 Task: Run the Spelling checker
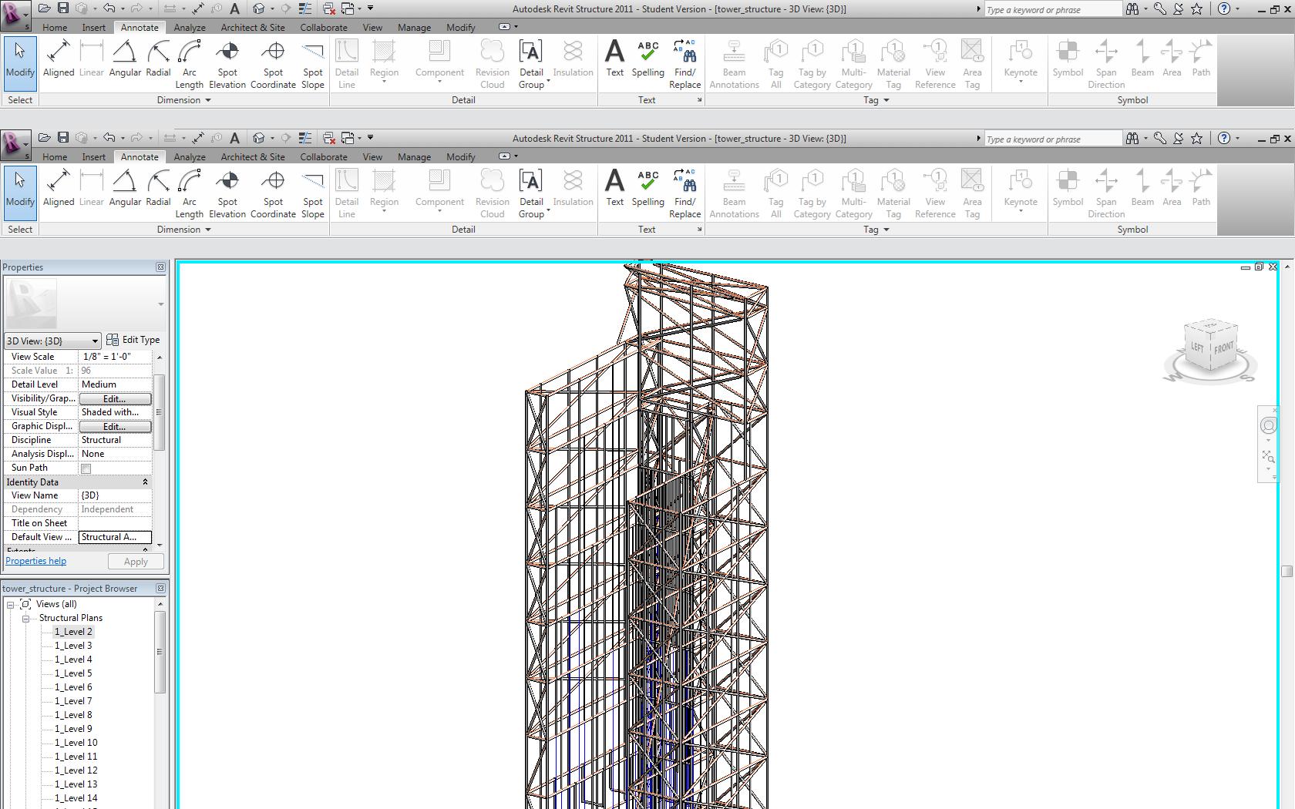click(x=647, y=62)
